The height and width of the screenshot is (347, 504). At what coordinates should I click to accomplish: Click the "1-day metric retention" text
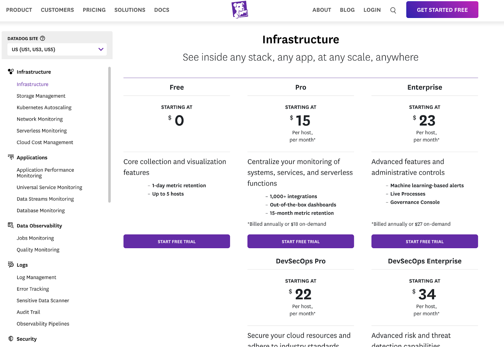(179, 185)
